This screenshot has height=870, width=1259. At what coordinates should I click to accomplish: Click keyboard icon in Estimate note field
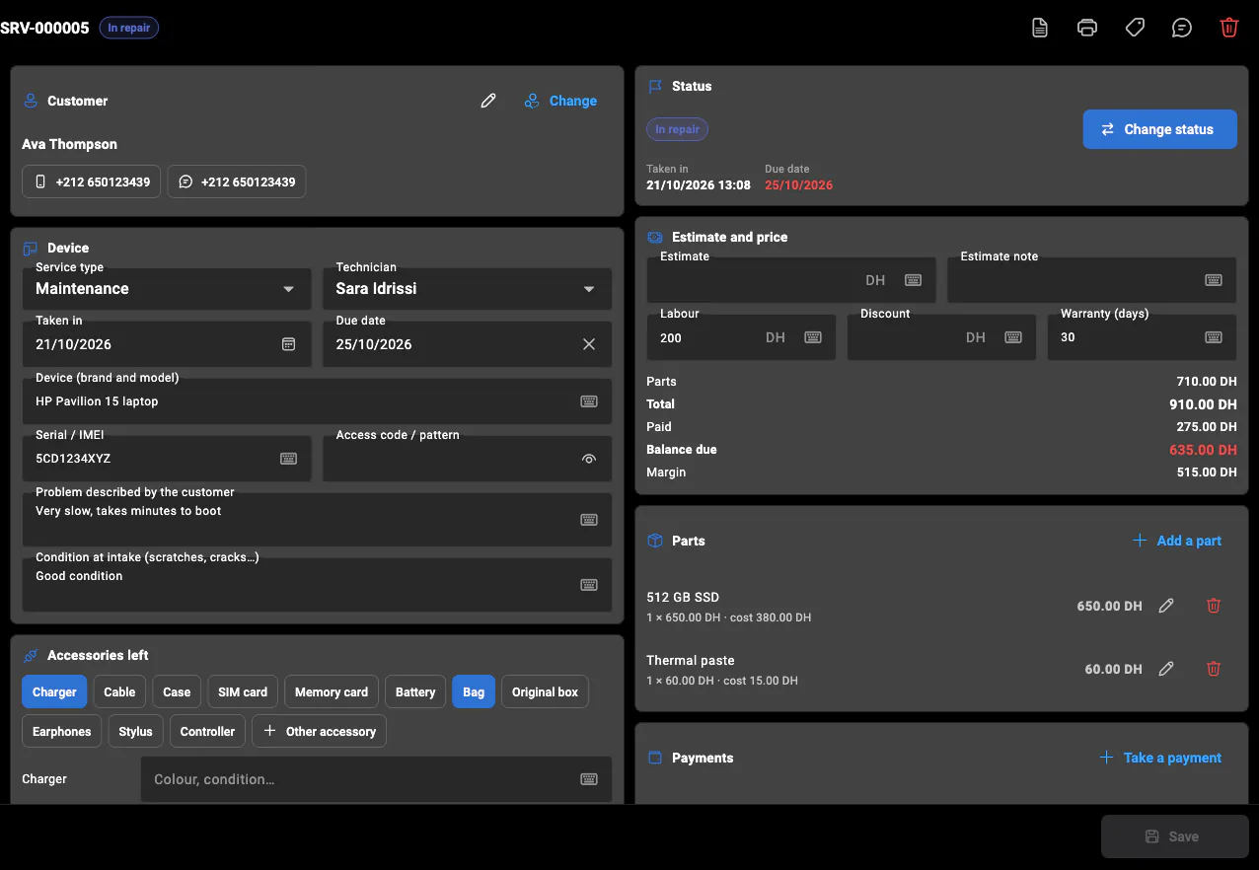1214,280
